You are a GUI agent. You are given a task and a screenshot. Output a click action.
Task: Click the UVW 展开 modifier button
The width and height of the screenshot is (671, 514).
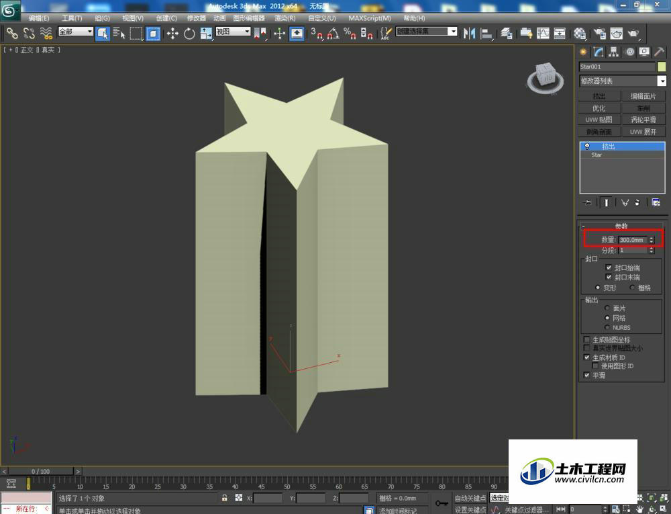(x=643, y=132)
